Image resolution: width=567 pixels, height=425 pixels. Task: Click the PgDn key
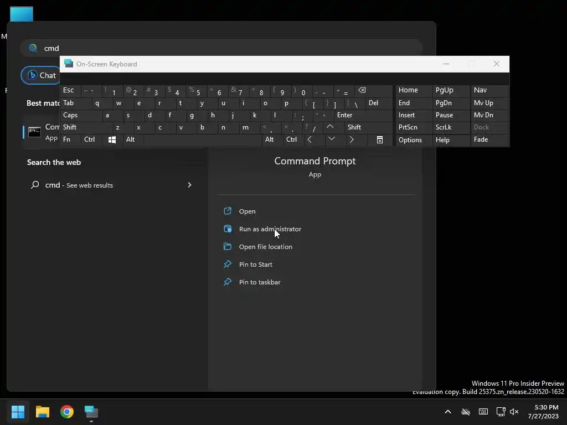pyautogui.click(x=451, y=102)
